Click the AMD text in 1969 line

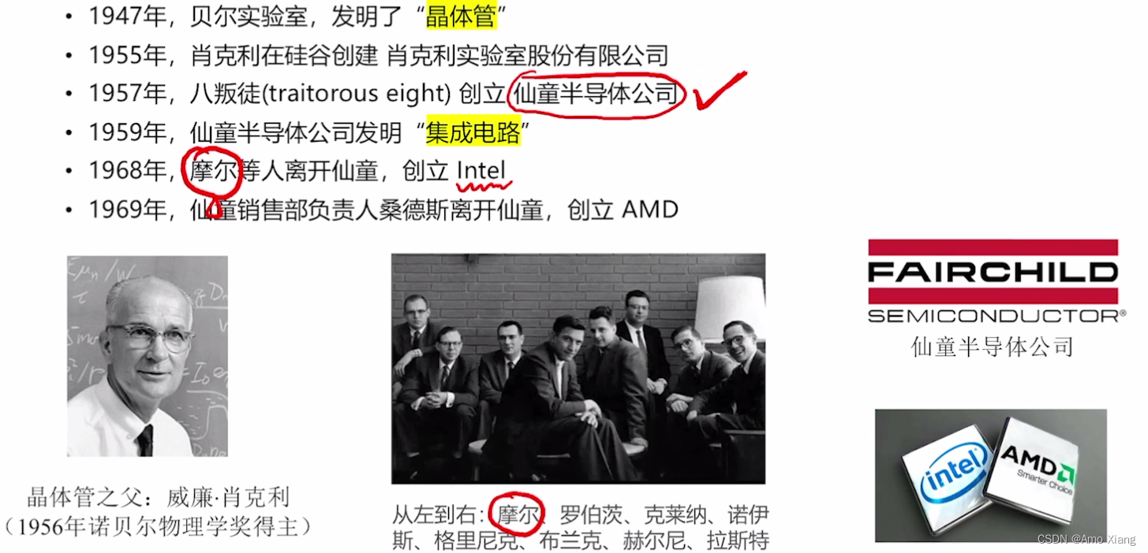pyautogui.click(x=651, y=210)
